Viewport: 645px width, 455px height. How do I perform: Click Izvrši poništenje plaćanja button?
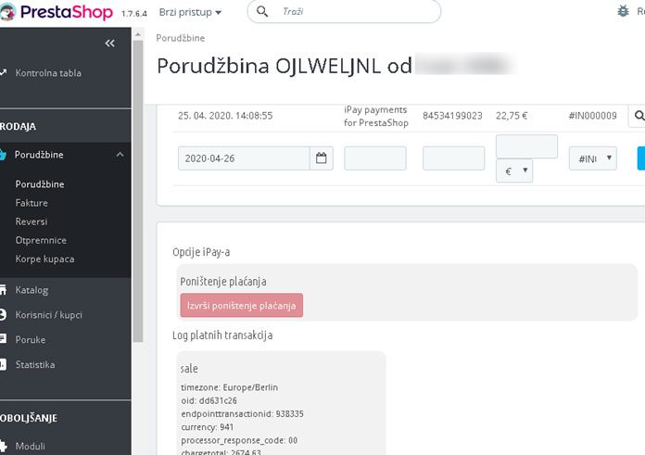[x=242, y=306]
